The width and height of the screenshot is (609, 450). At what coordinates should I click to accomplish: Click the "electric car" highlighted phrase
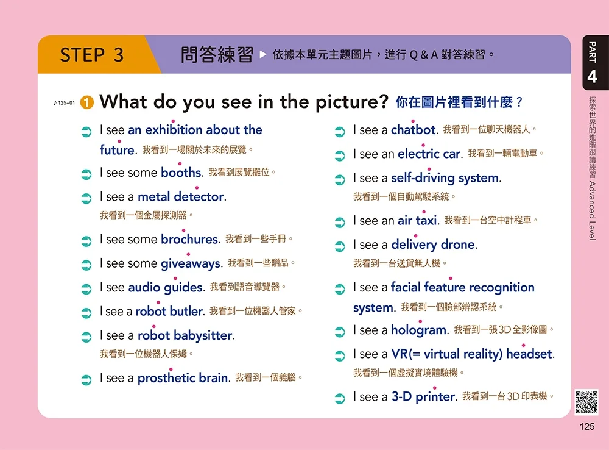pyautogui.click(x=429, y=154)
